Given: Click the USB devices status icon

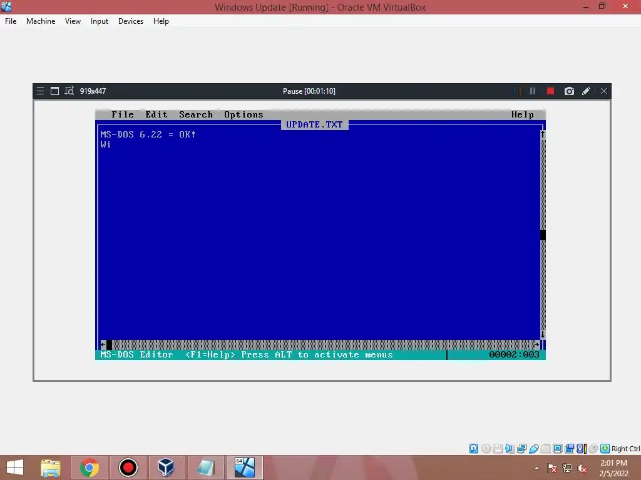Looking at the screenshot, I should coord(533,449).
